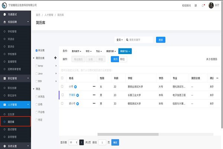Open the more options dots for 胡小冬 row
This screenshot has width=223, height=149.
pyautogui.click(x=94, y=104)
